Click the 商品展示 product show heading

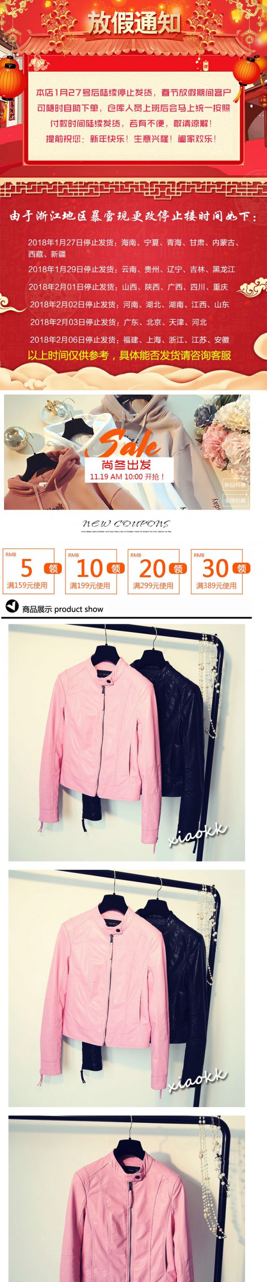coord(63,609)
